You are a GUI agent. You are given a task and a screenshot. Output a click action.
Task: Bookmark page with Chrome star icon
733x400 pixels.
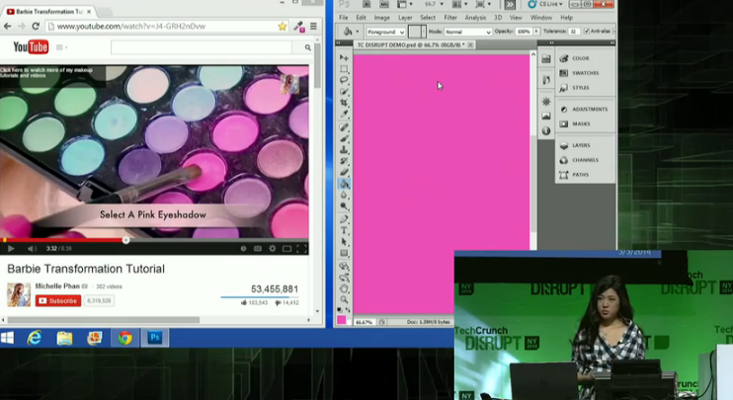(x=282, y=26)
